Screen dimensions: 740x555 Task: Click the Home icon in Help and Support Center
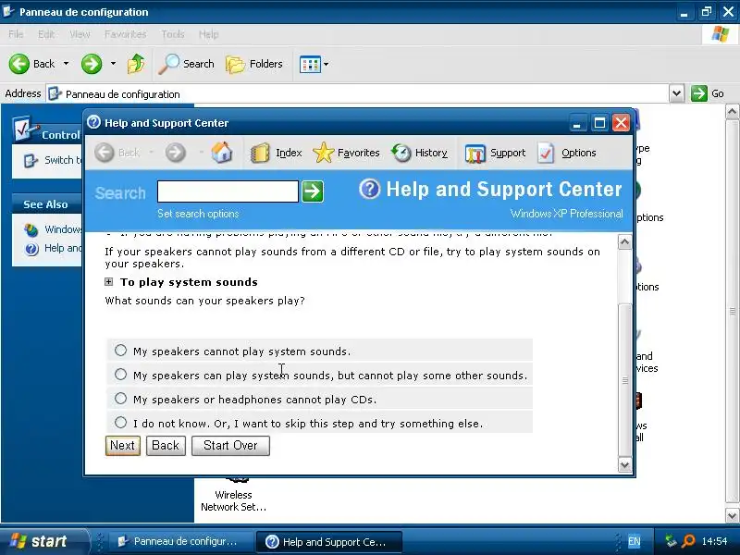[x=222, y=153]
